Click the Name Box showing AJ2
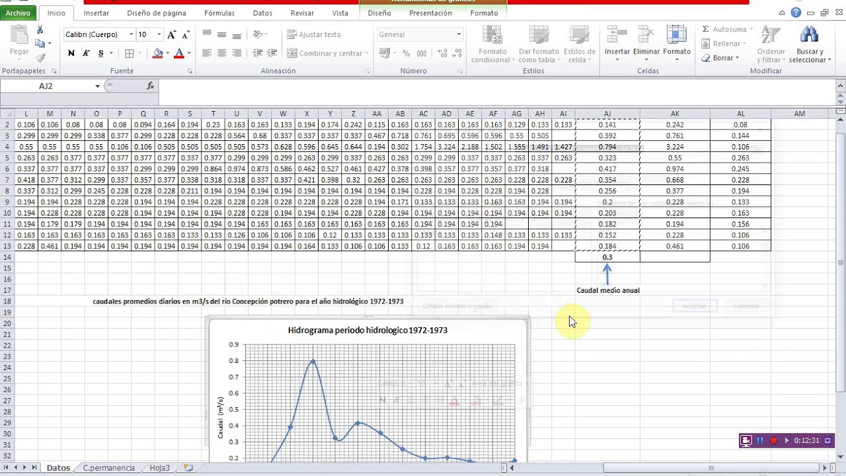 pos(46,86)
